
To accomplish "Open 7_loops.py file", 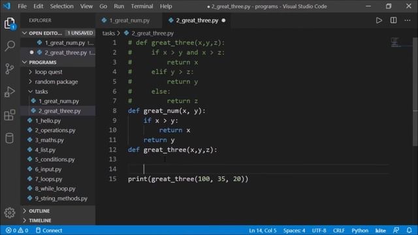I will [x=58, y=179].
